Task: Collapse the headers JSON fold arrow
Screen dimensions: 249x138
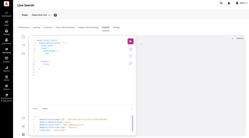Action: [x=35, y=117]
